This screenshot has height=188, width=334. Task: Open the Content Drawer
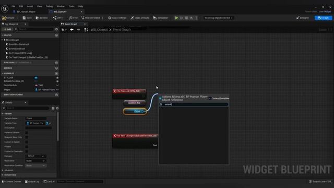(x=11, y=182)
